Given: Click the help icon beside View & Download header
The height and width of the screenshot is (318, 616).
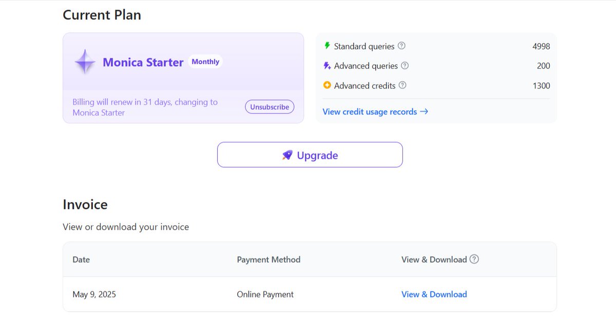Looking at the screenshot, I should click(x=474, y=259).
